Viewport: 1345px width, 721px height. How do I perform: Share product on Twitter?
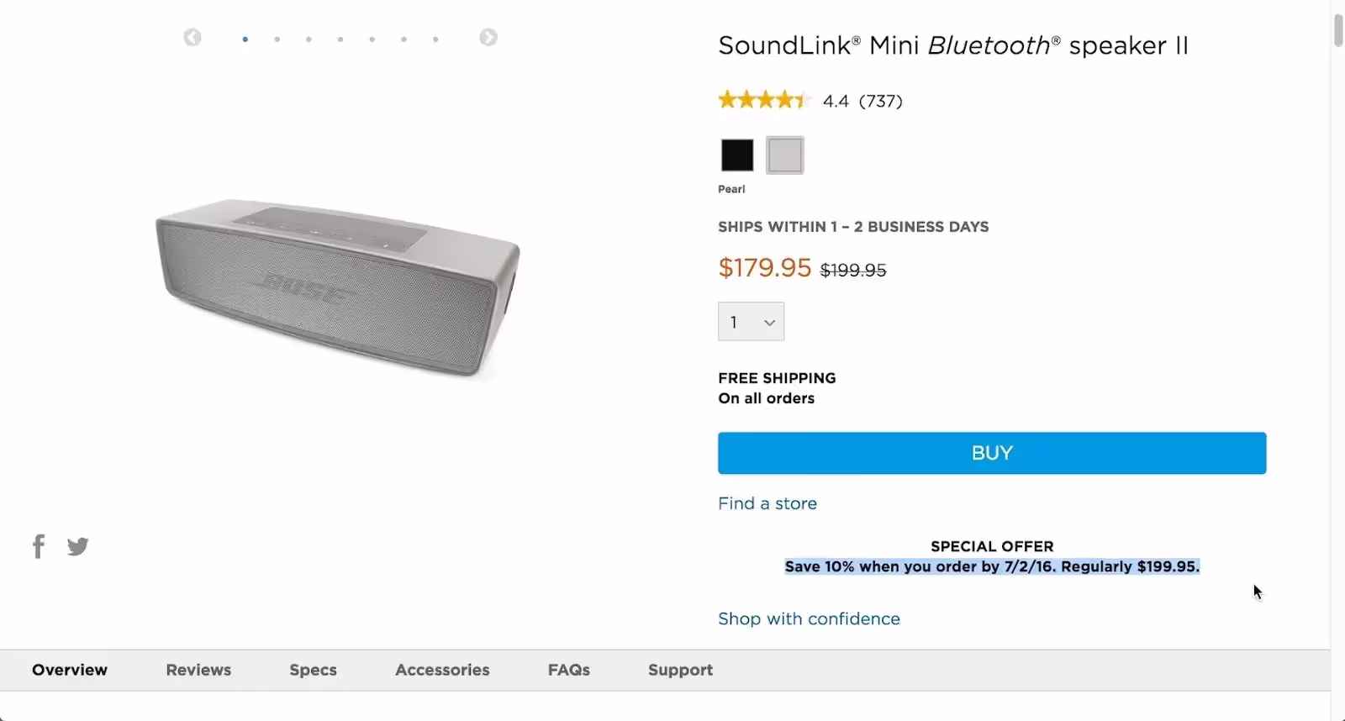coord(78,547)
